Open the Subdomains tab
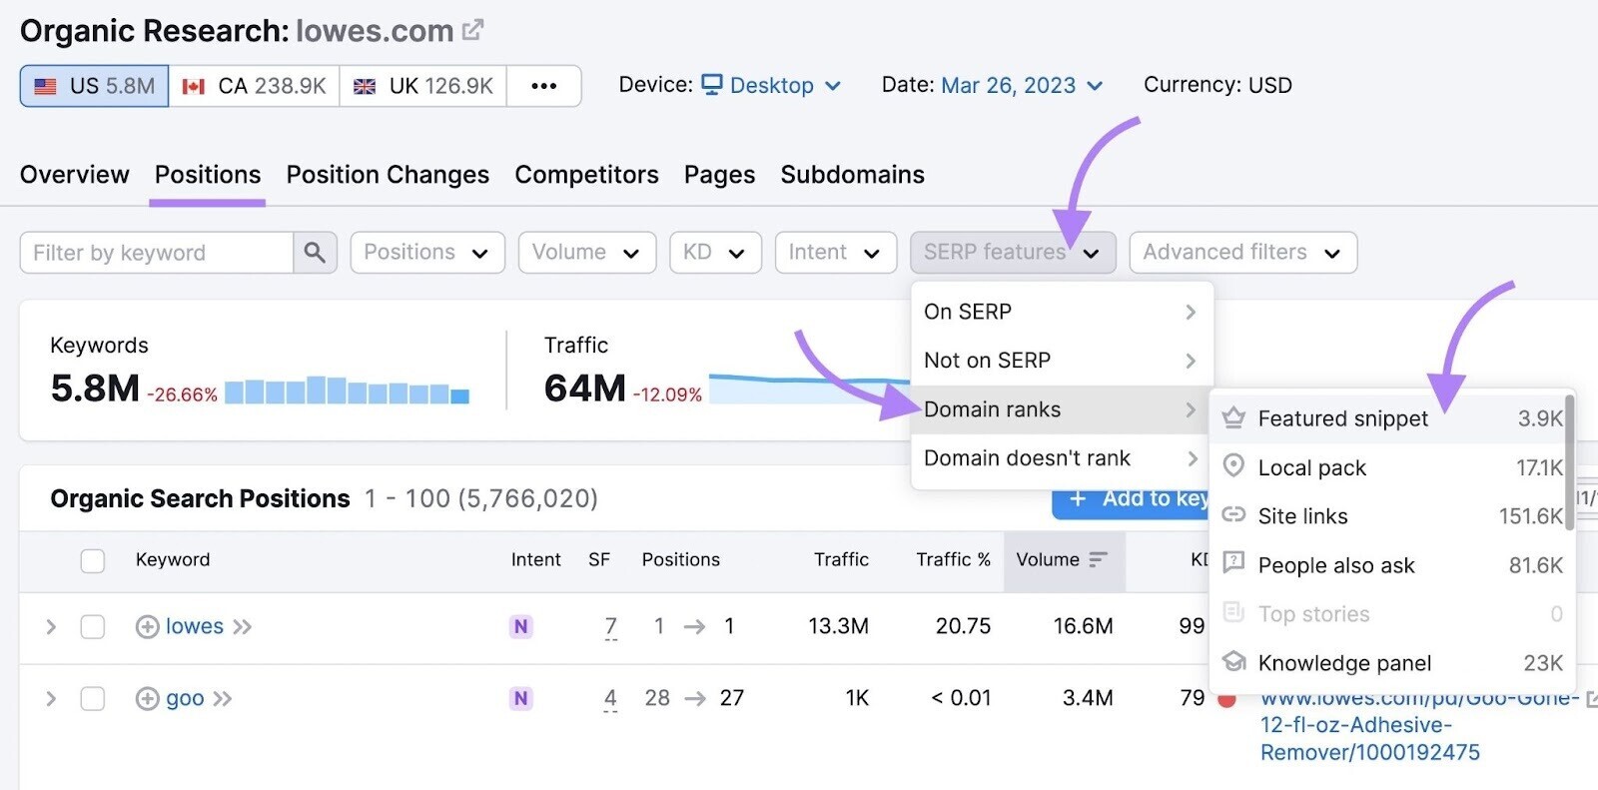Viewport: 1598px width, 790px height. (852, 175)
